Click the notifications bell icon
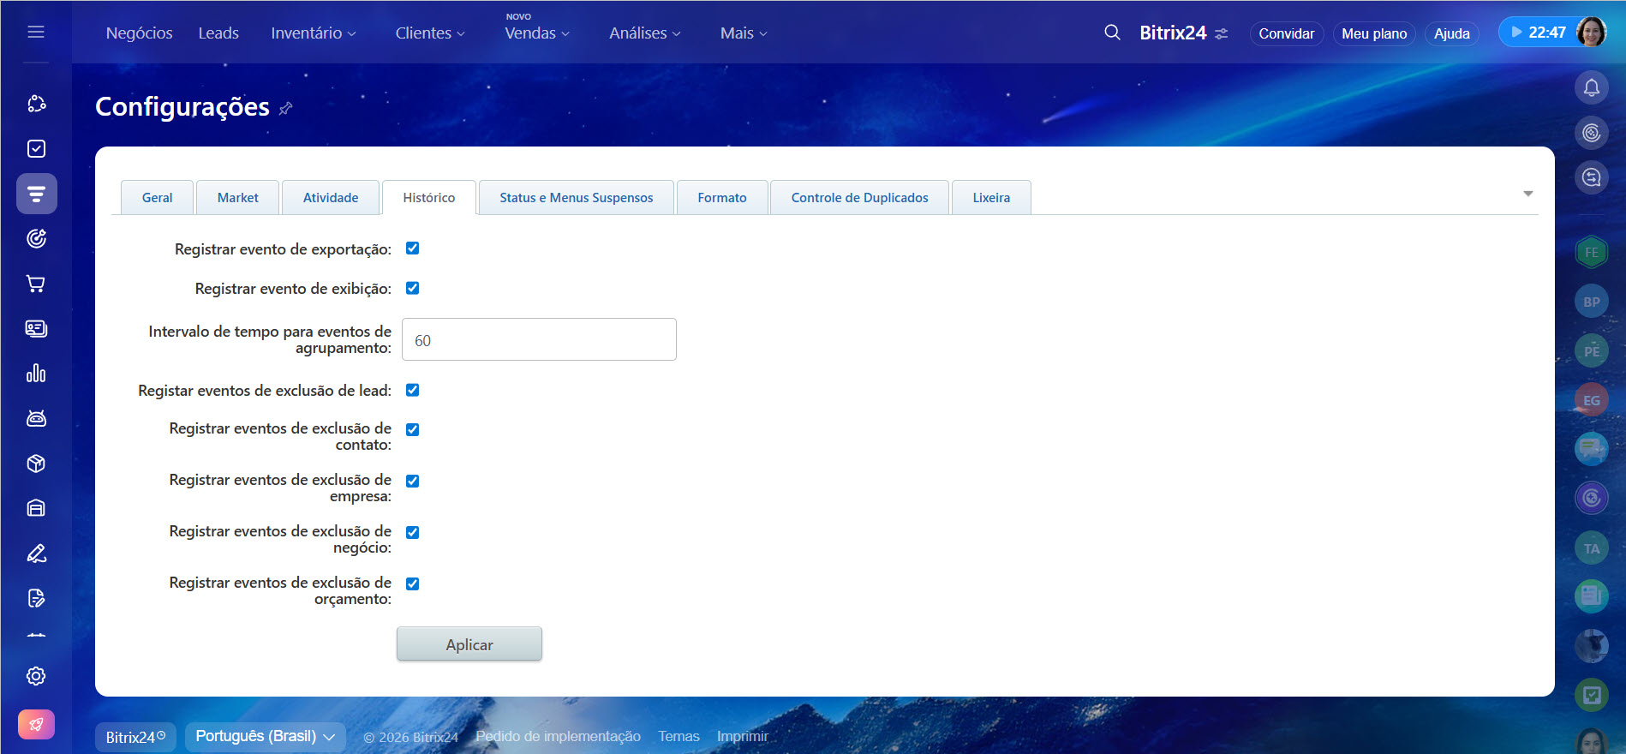 coord(1591,87)
